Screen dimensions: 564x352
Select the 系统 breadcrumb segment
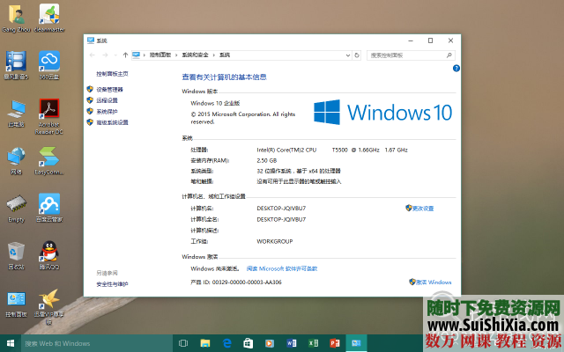[225, 55]
